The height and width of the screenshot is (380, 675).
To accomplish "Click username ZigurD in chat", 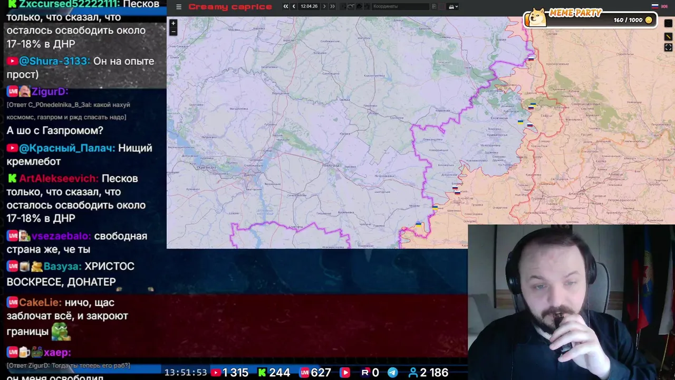I will coord(50,92).
